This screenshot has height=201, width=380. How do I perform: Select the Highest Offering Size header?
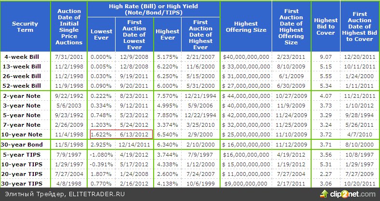tap(246, 27)
